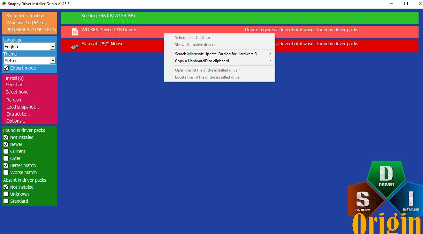Choose Show alternative drivers menu entry

pyautogui.click(x=195, y=45)
